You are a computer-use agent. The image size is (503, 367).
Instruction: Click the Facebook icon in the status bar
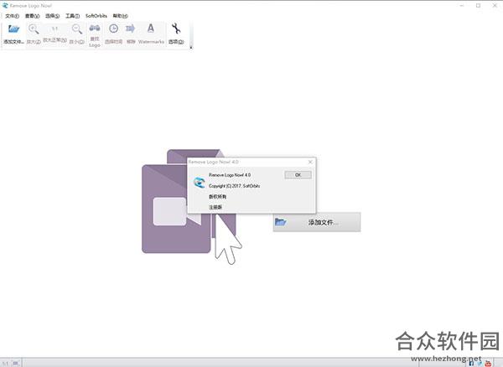(471, 364)
